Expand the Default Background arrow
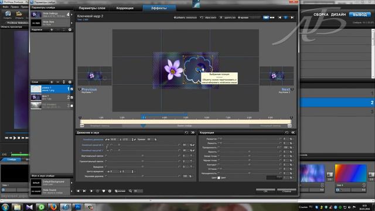The height and width of the screenshot is (211, 375). (71, 183)
